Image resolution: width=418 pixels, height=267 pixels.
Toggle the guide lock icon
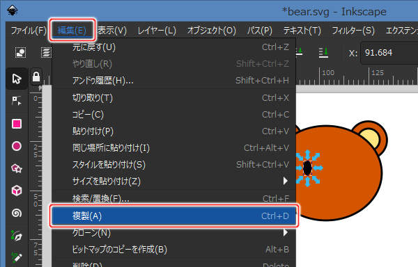(36, 77)
